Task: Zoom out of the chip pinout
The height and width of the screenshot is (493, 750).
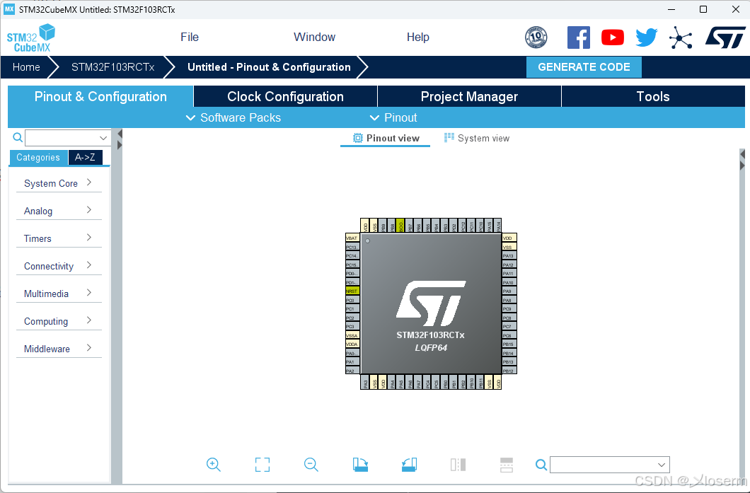Action: click(x=311, y=464)
